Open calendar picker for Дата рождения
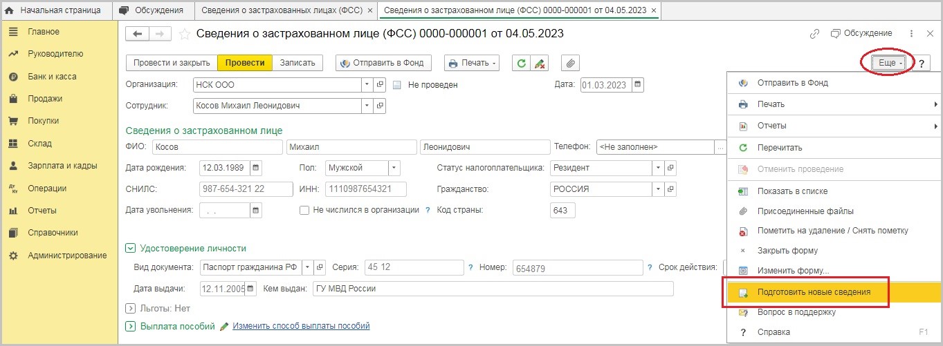The height and width of the screenshot is (346, 943). 256,168
